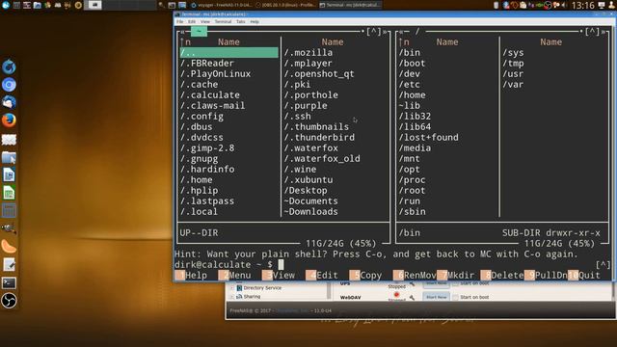Select /lost+found in the right panel
The image size is (617, 347).
(428, 137)
